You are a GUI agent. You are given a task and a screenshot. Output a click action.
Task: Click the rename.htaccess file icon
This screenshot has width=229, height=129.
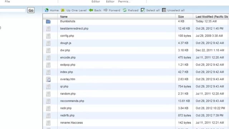(x=48, y=123)
